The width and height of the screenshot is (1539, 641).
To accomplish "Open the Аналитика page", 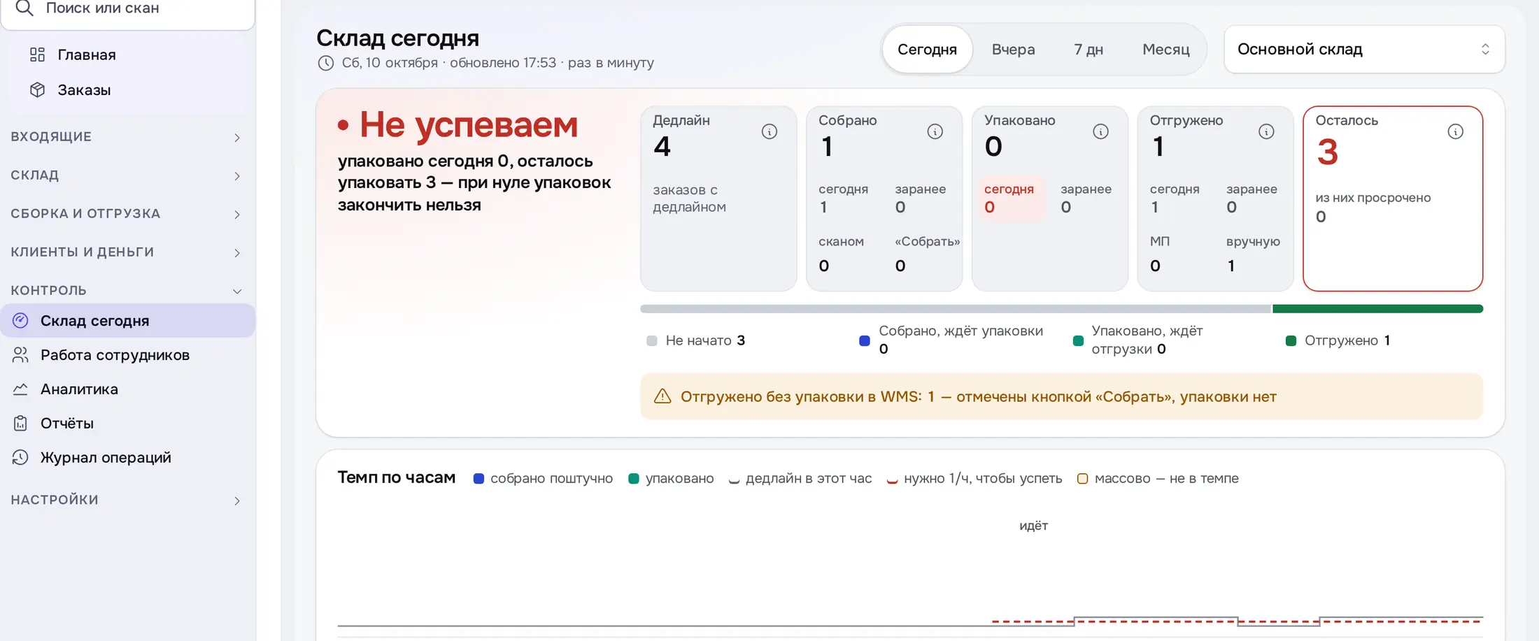I will (127, 389).
